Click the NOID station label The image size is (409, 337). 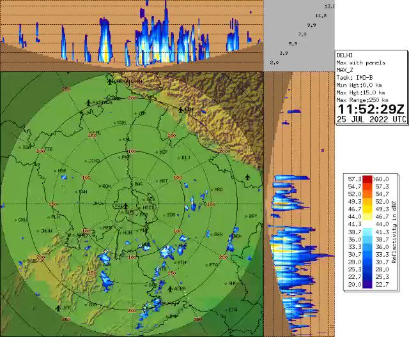(149, 207)
